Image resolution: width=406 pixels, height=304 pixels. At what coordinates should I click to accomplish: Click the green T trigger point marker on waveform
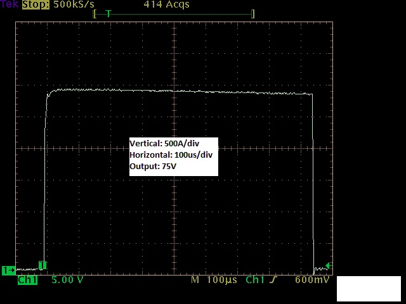[x=43, y=265]
